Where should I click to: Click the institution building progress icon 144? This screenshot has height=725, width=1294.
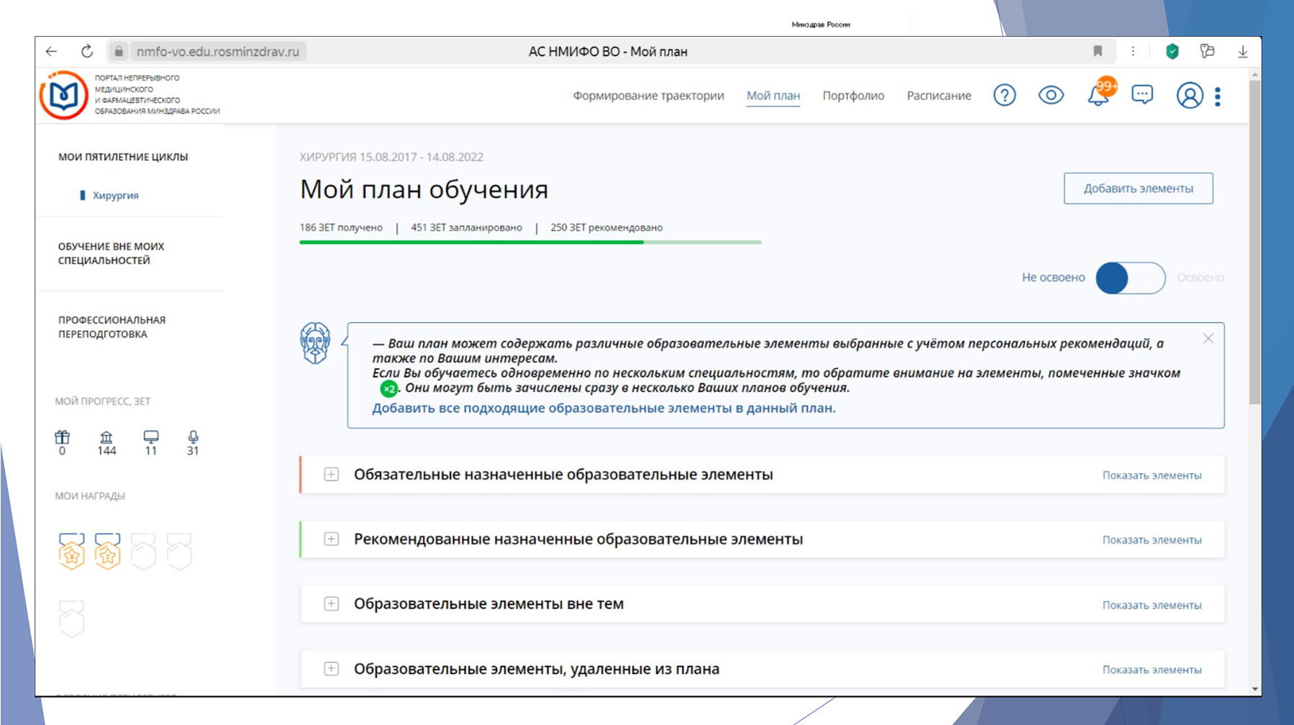click(x=106, y=437)
